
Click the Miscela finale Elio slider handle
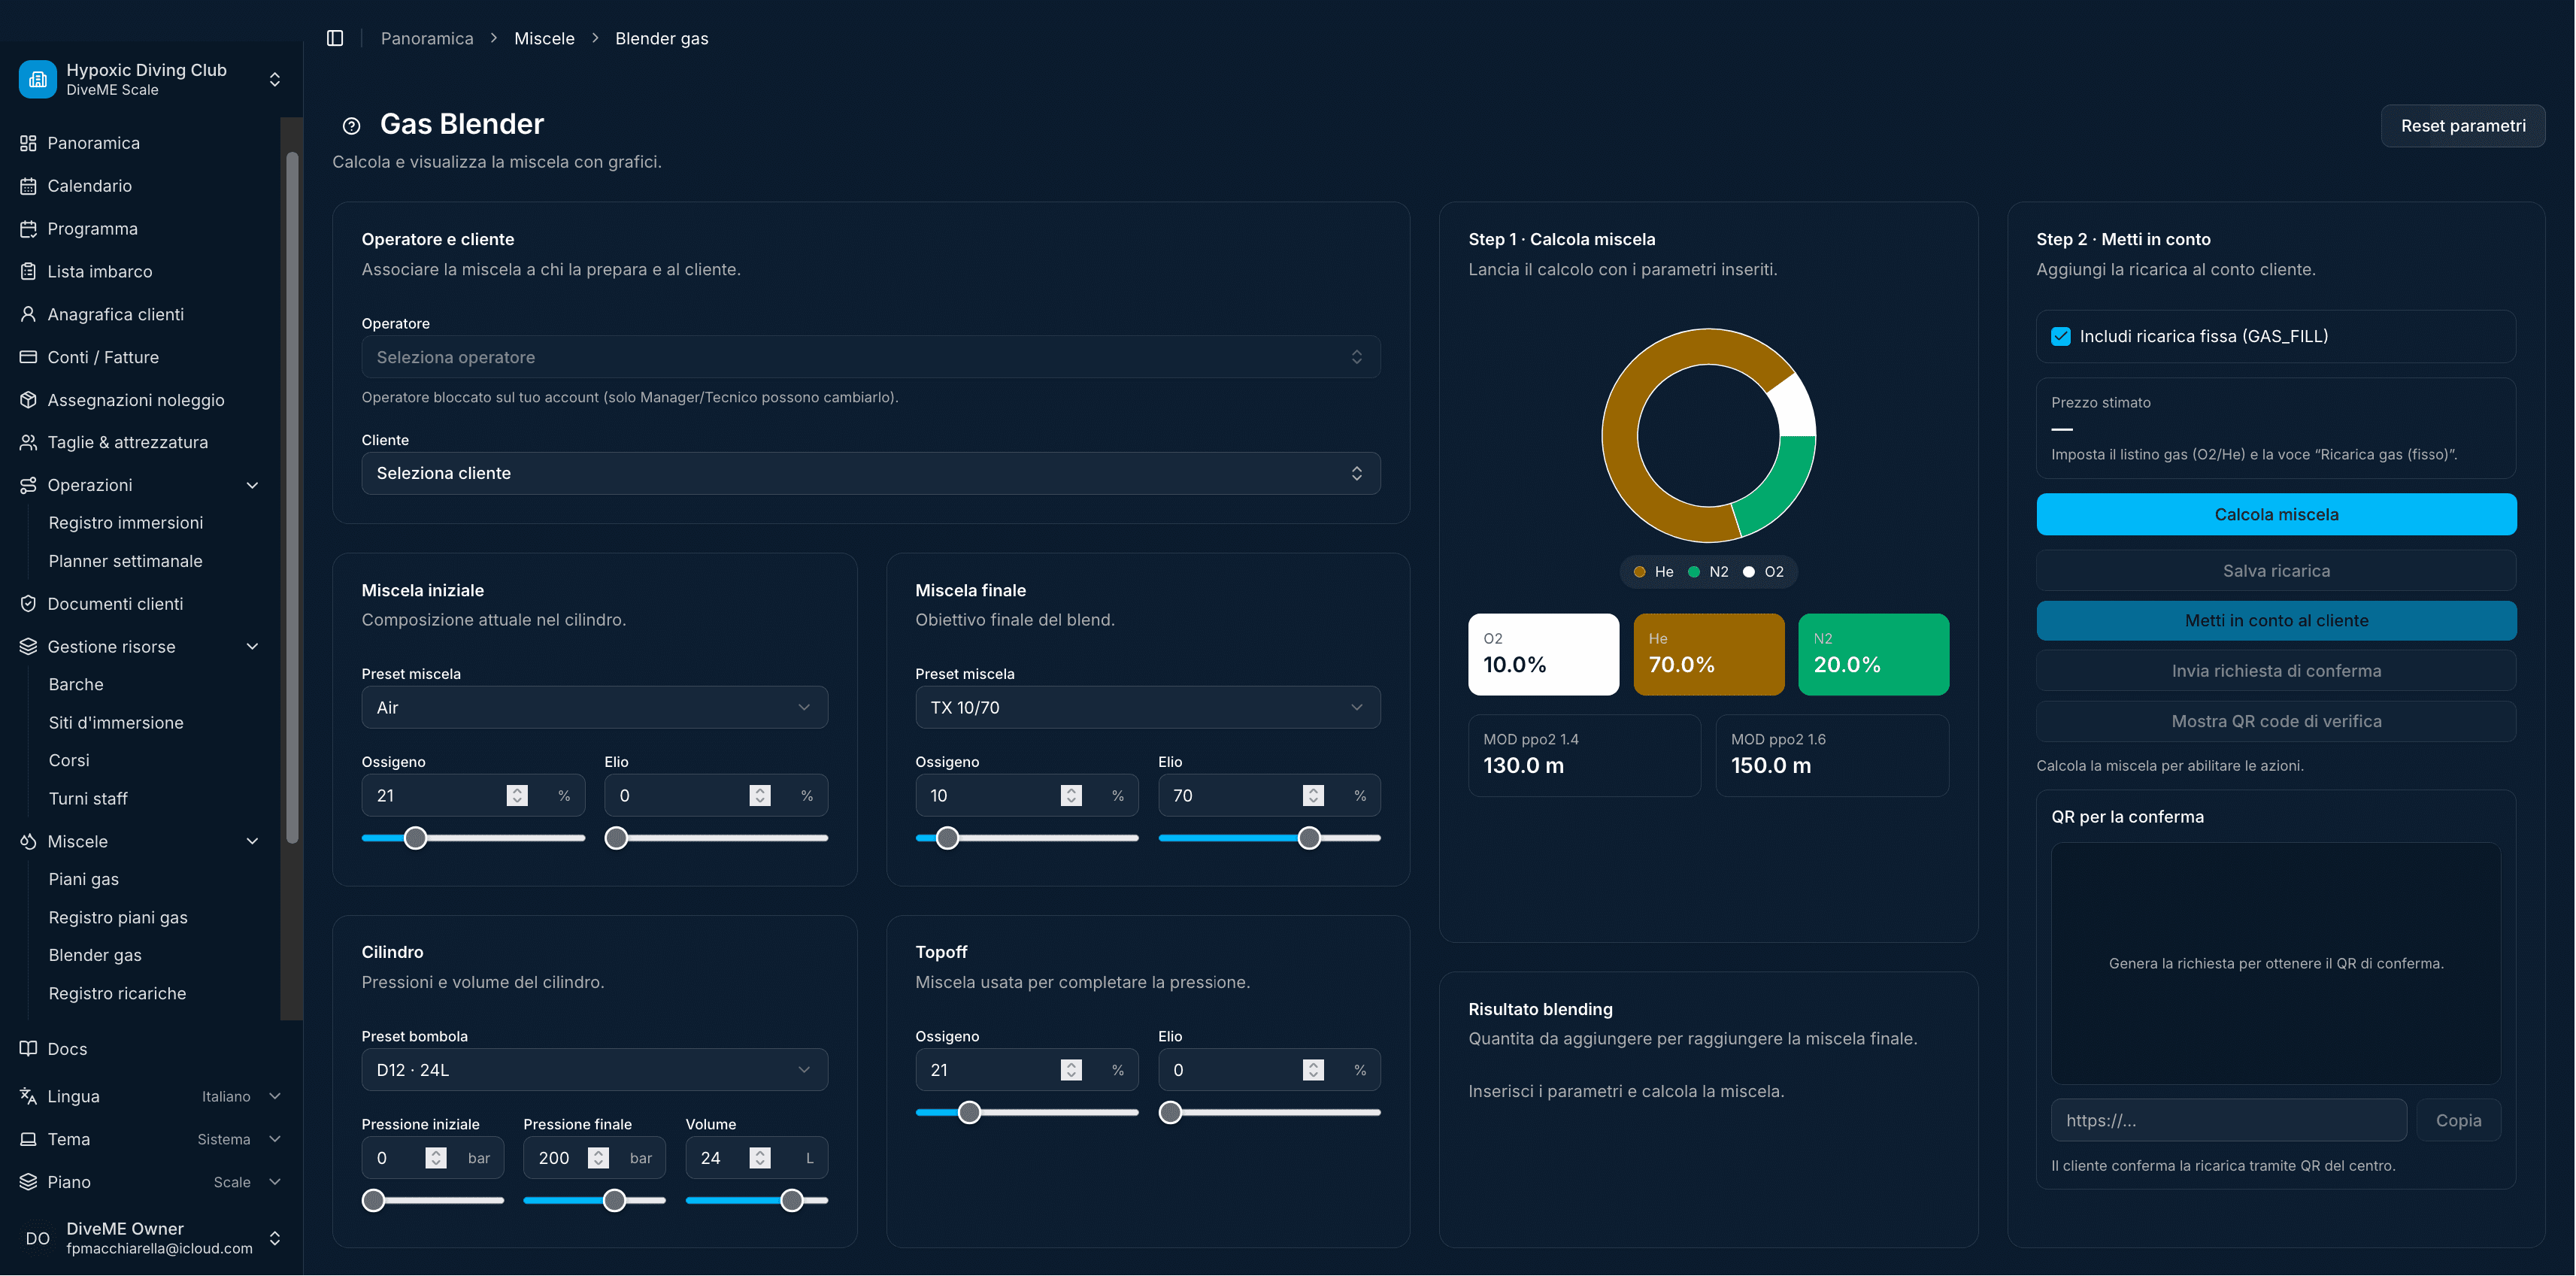pyautogui.click(x=1309, y=838)
